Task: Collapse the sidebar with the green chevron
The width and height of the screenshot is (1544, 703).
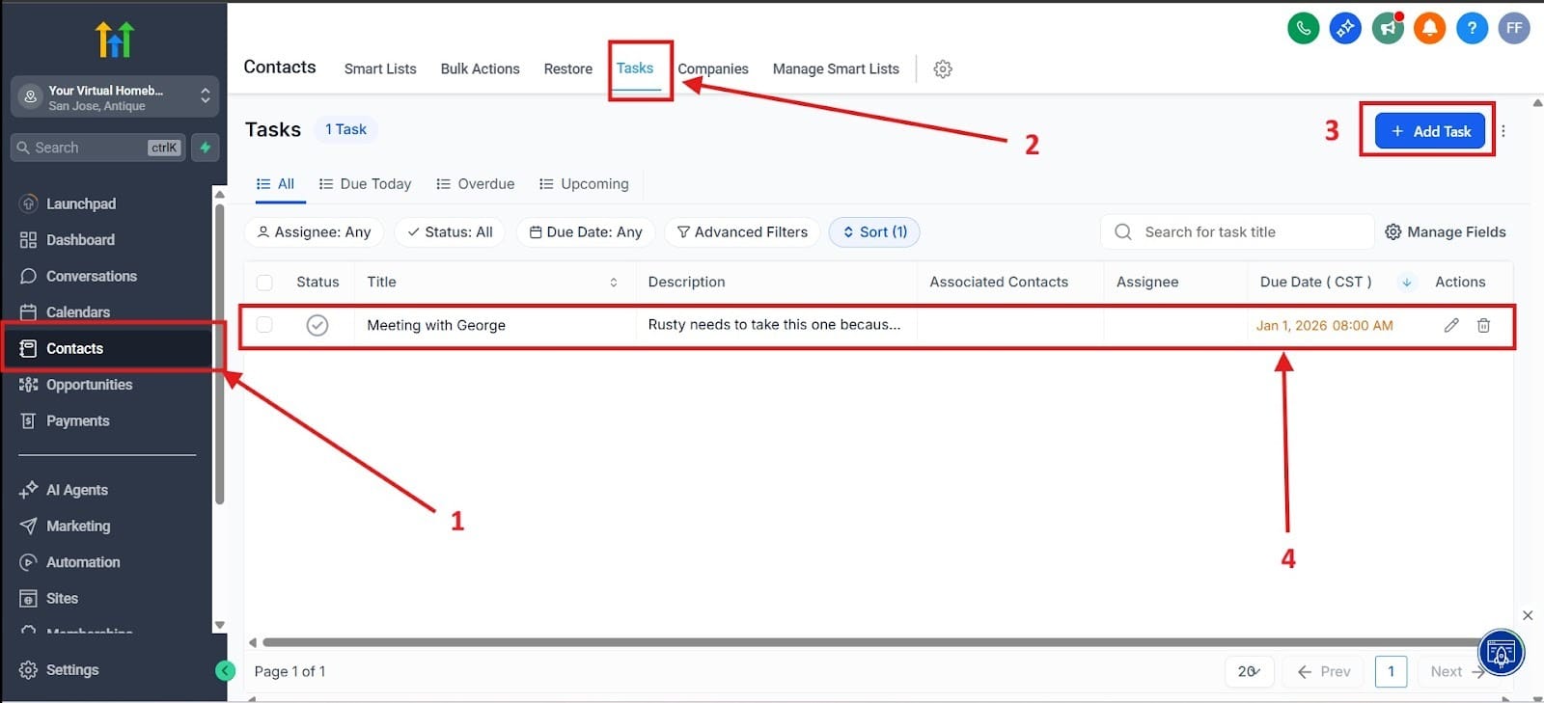Action: click(x=226, y=670)
